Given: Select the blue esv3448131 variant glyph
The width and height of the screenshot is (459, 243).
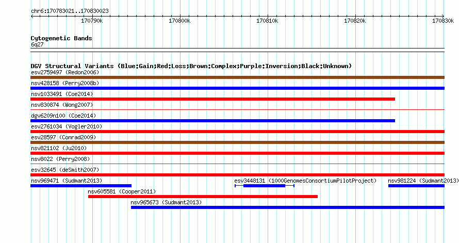Looking at the screenshot, I should pos(265,186).
